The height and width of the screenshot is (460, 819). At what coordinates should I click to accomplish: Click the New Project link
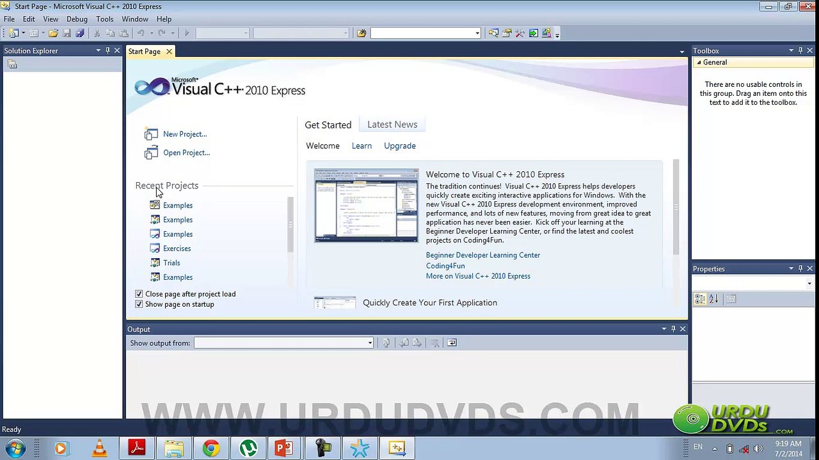(x=185, y=134)
